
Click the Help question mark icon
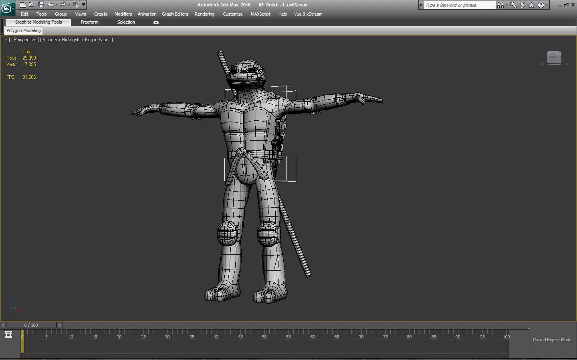pos(541,5)
